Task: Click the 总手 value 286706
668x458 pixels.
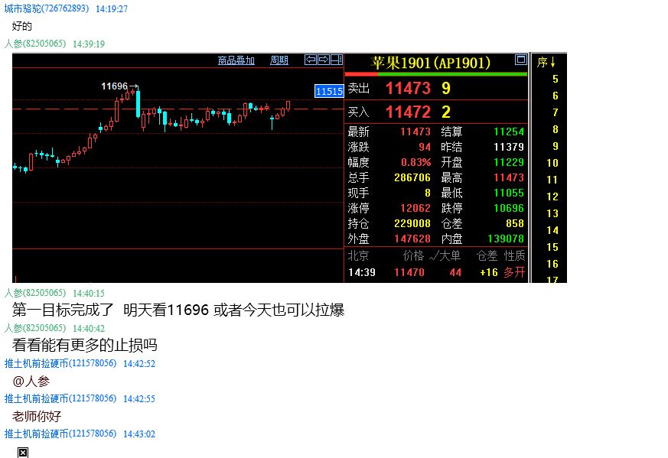Action: [x=412, y=178]
